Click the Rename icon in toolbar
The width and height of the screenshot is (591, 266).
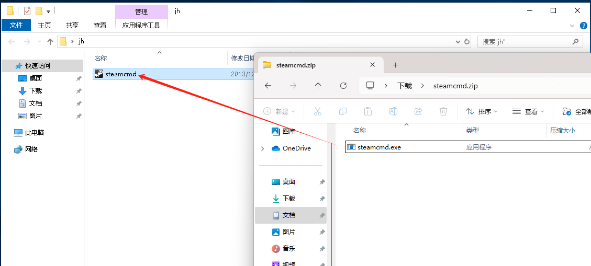[x=393, y=111]
